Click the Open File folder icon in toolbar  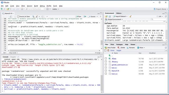tap(8, 9)
